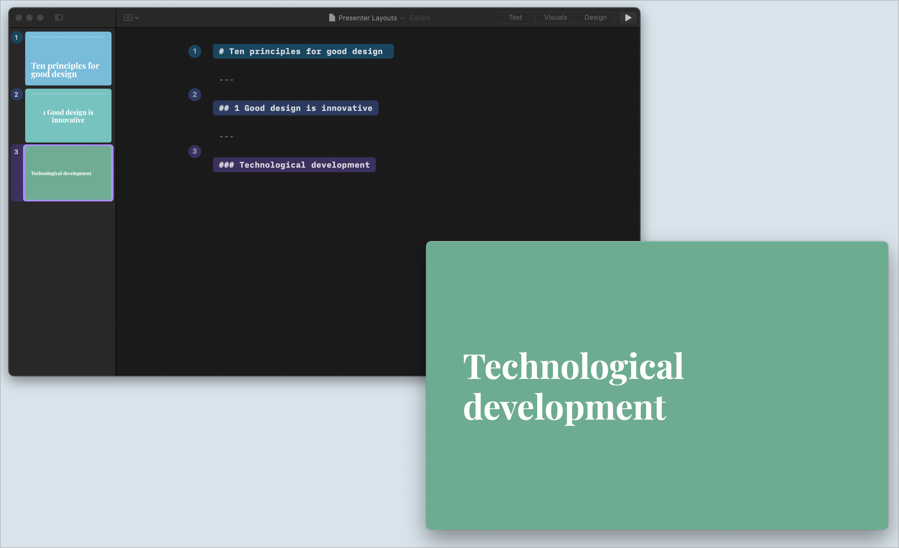
Task: Click editor slide marker 3
Action: point(194,151)
